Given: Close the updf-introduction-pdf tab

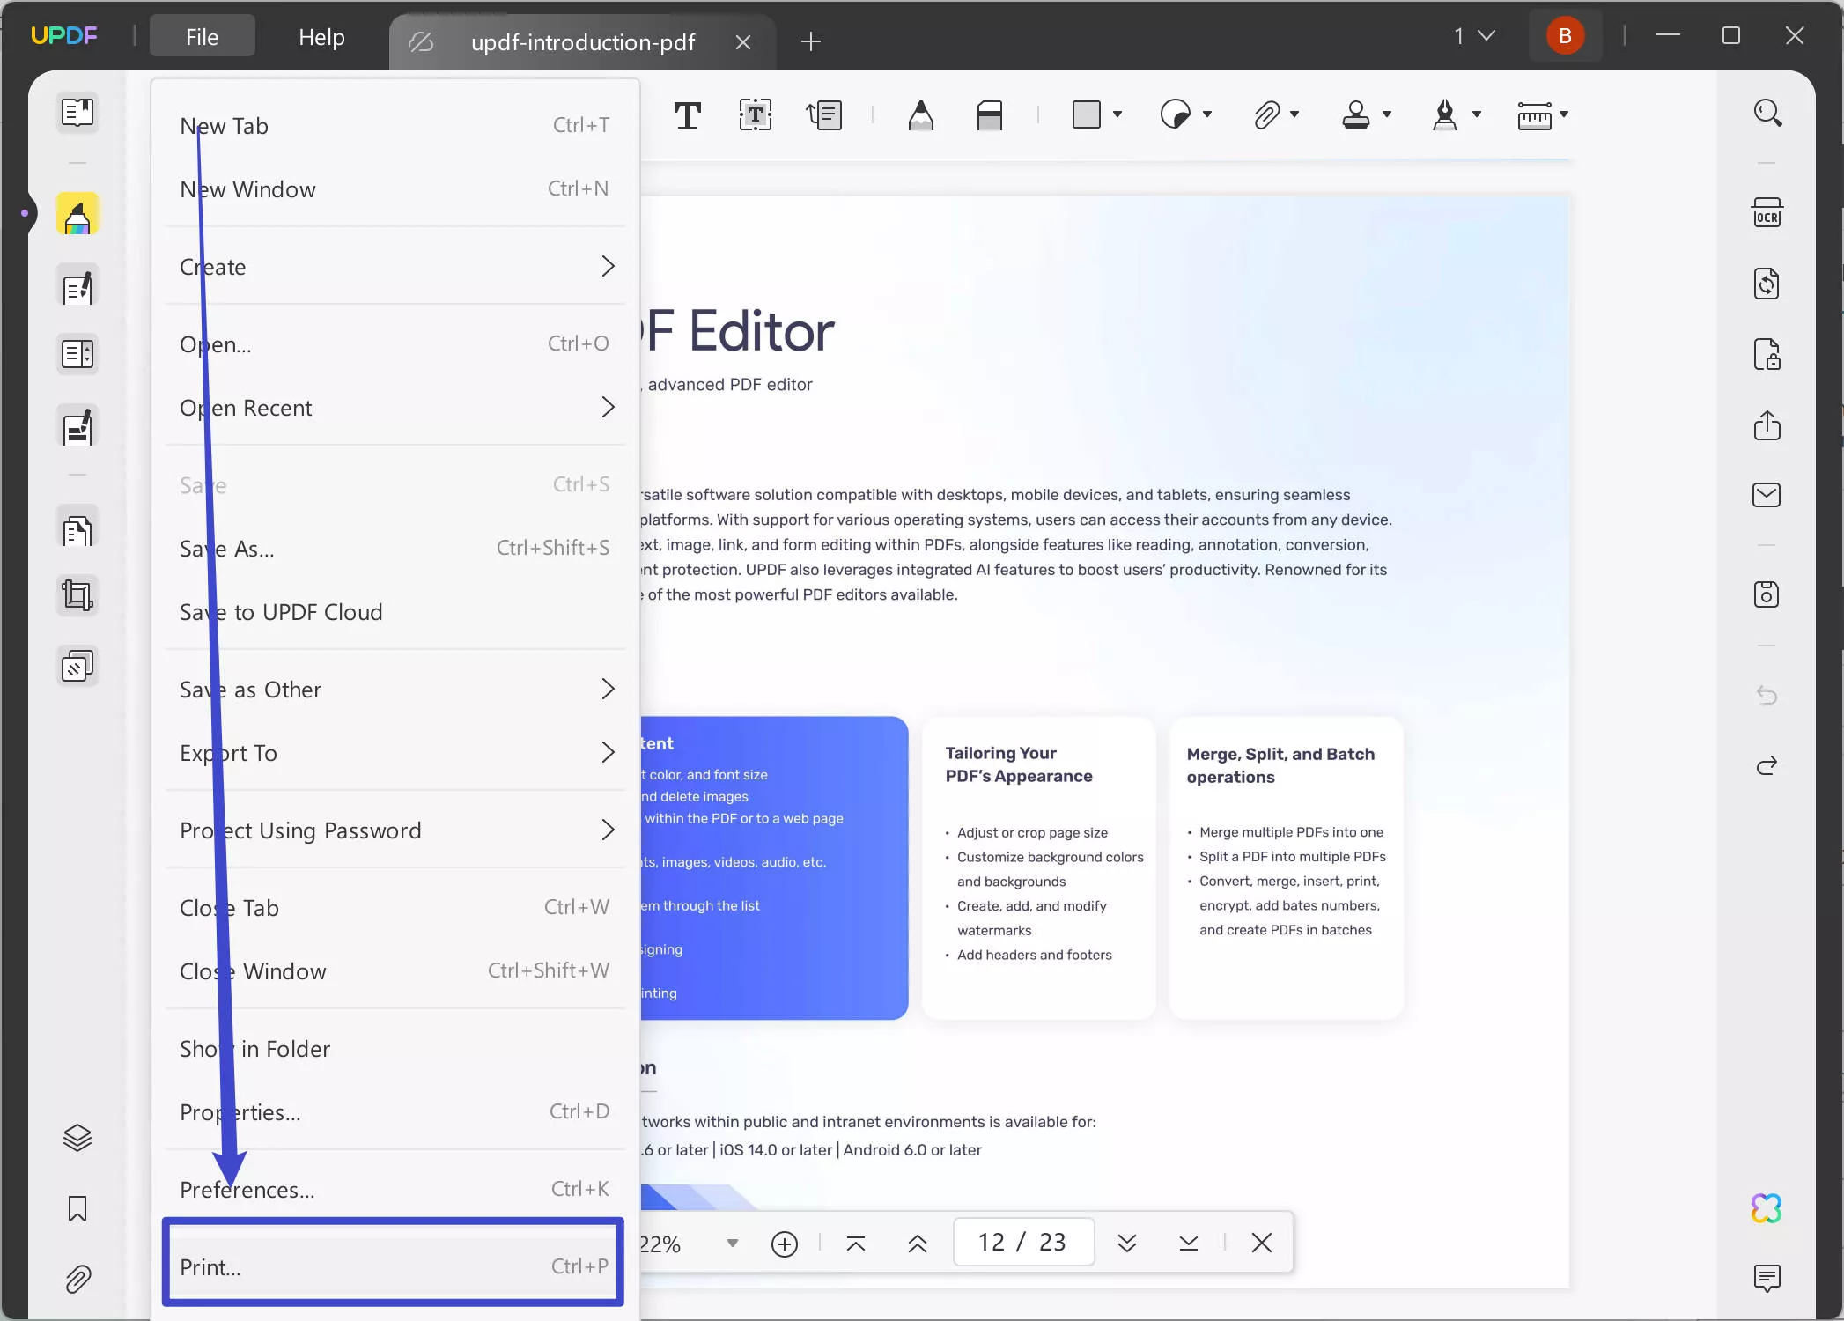Looking at the screenshot, I should (743, 42).
